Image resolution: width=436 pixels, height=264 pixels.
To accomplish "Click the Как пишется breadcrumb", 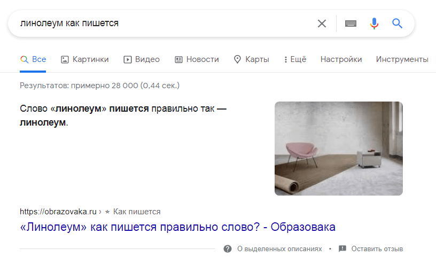I will click(137, 212).
